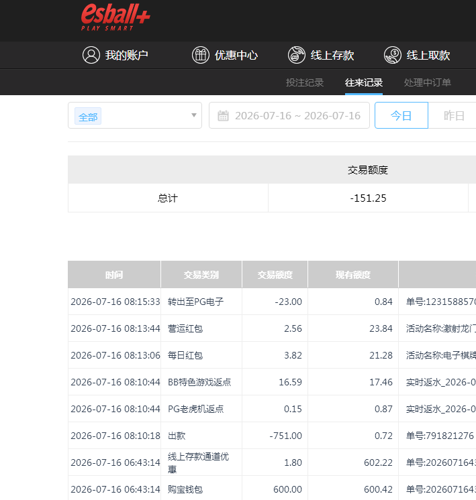This screenshot has height=500, width=476.
Task: Expand the 全部 category dropdown arrow
Action: pos(193,115)
